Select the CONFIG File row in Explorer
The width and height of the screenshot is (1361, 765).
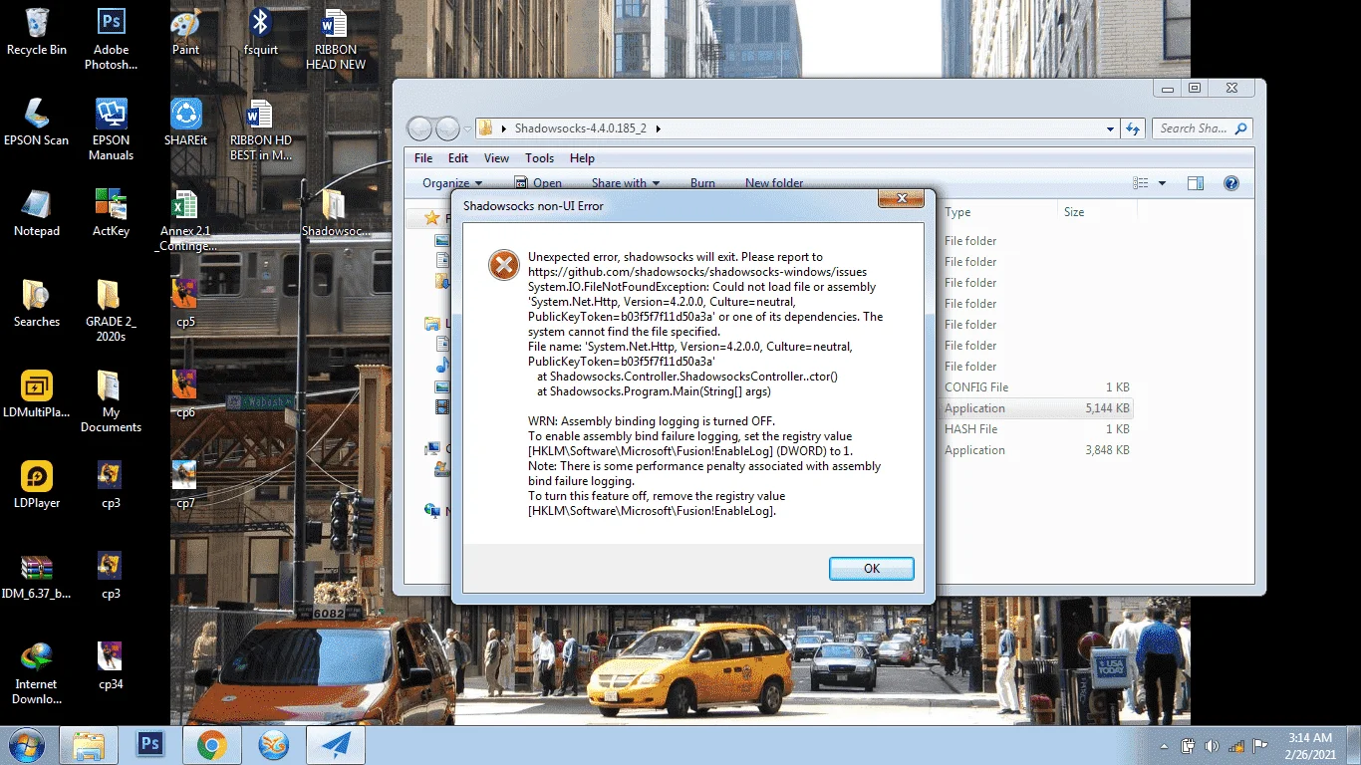(x=1036, y=387)
